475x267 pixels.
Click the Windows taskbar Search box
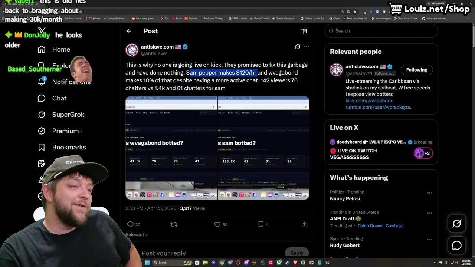coord(172,263)
